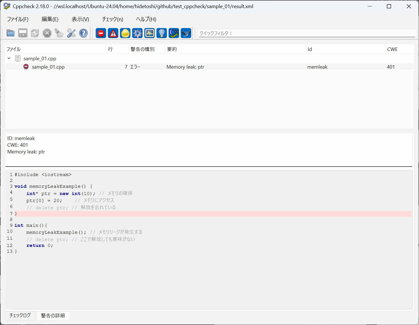The height and width of the screenshot is (325, 419).
Task: Click the memleak Id cell
Action: tap(317, 67)
